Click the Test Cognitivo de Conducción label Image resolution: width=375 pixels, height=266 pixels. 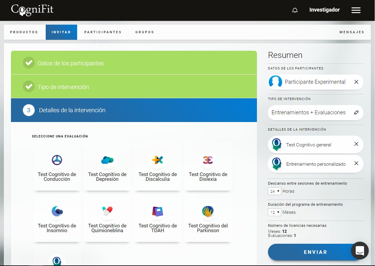pos(57,177)
